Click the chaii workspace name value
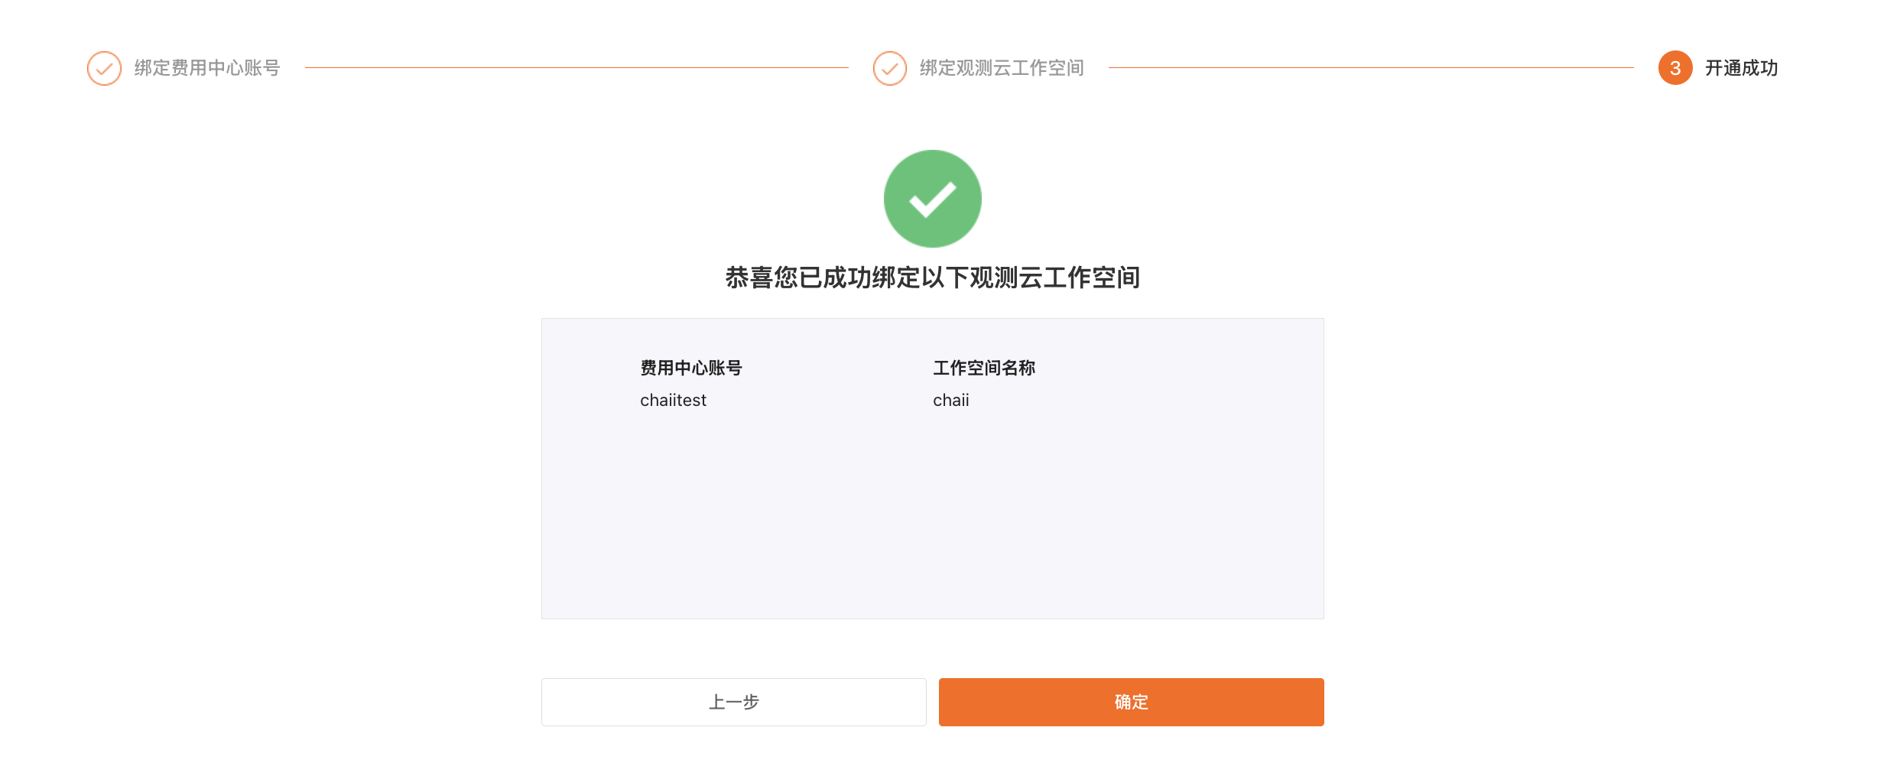 point(950,400)
